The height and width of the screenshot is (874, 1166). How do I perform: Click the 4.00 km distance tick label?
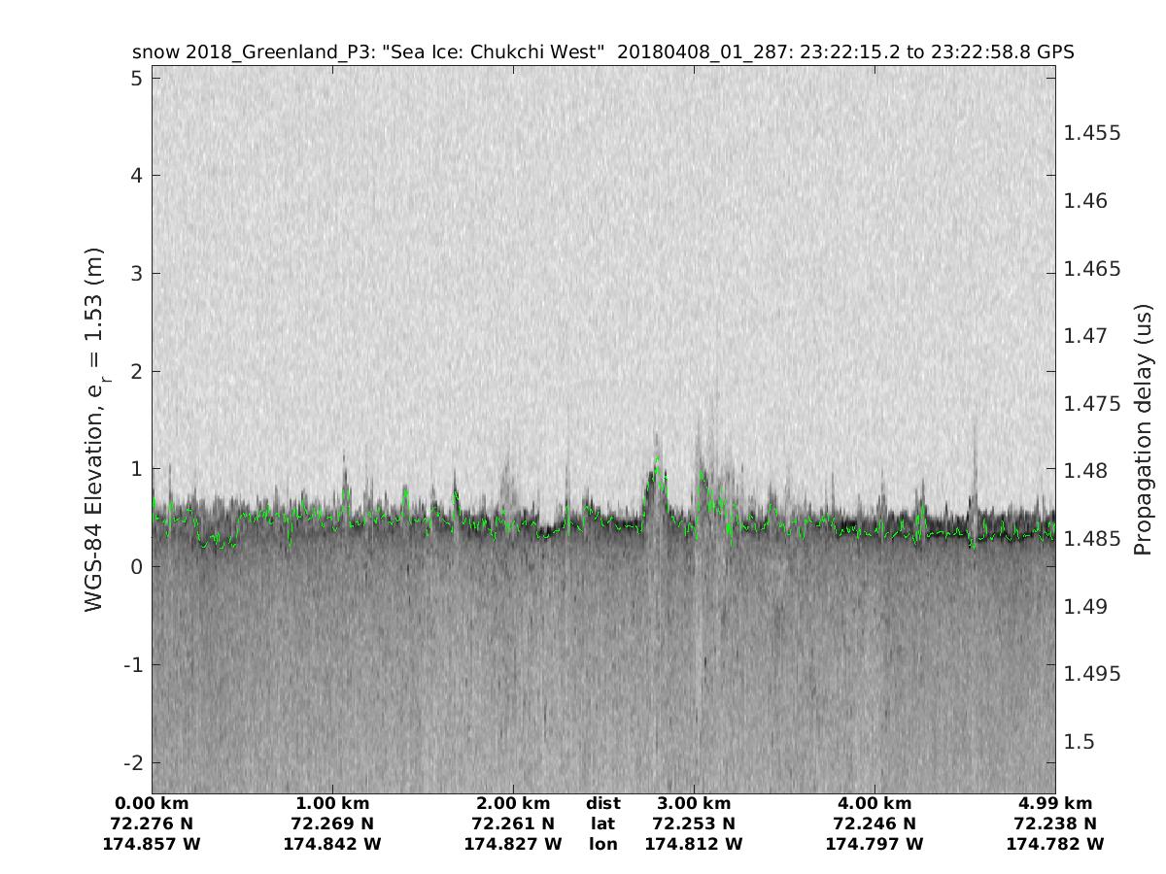[x=874, y=803]
